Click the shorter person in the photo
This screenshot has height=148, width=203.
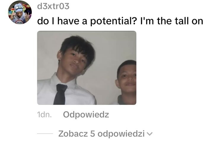[x=127, y=81]
